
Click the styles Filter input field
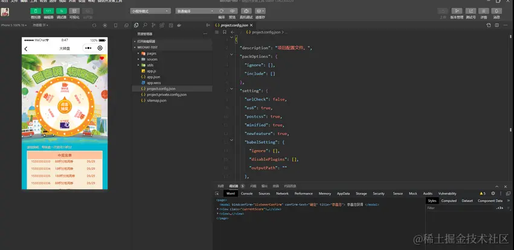[x=460, y=208]
